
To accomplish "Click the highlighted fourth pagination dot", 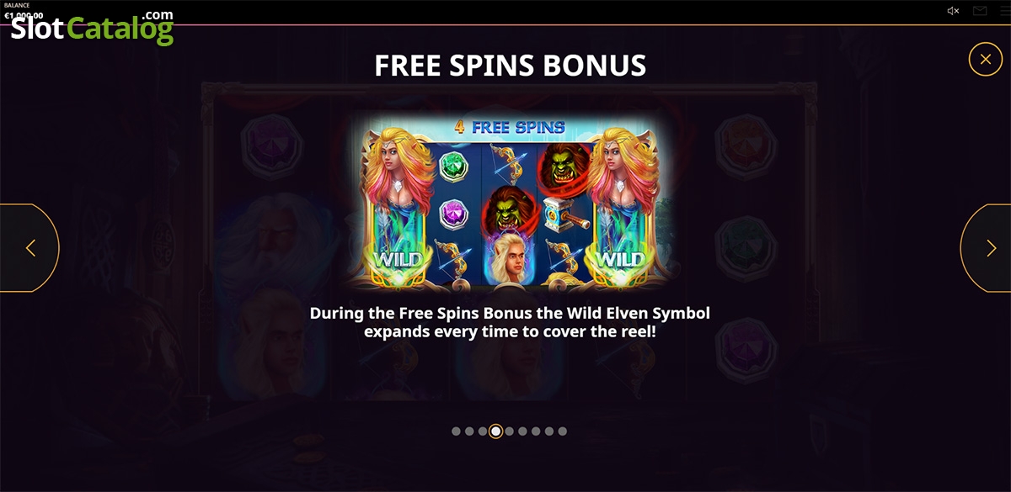I will (x=496, y=431).
